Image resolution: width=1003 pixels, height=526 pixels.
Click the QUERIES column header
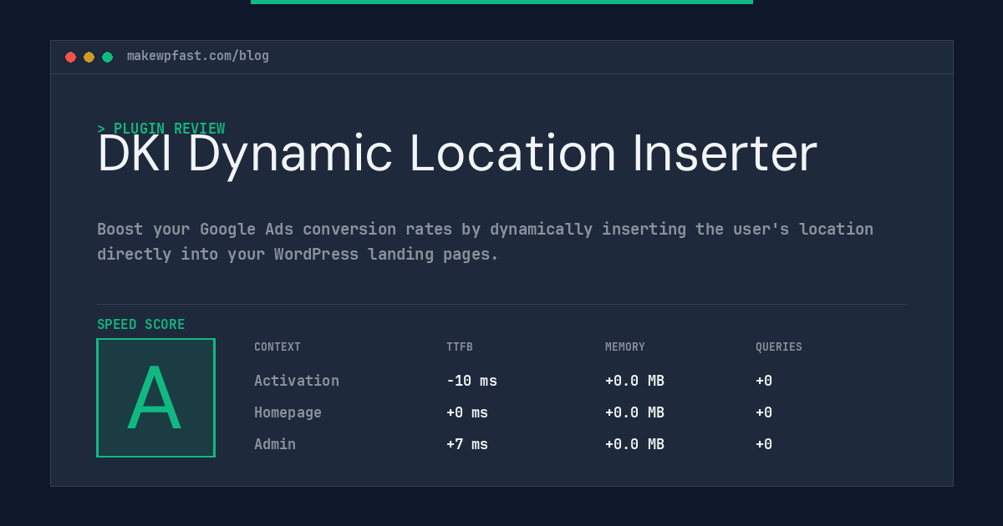point(779,347)
